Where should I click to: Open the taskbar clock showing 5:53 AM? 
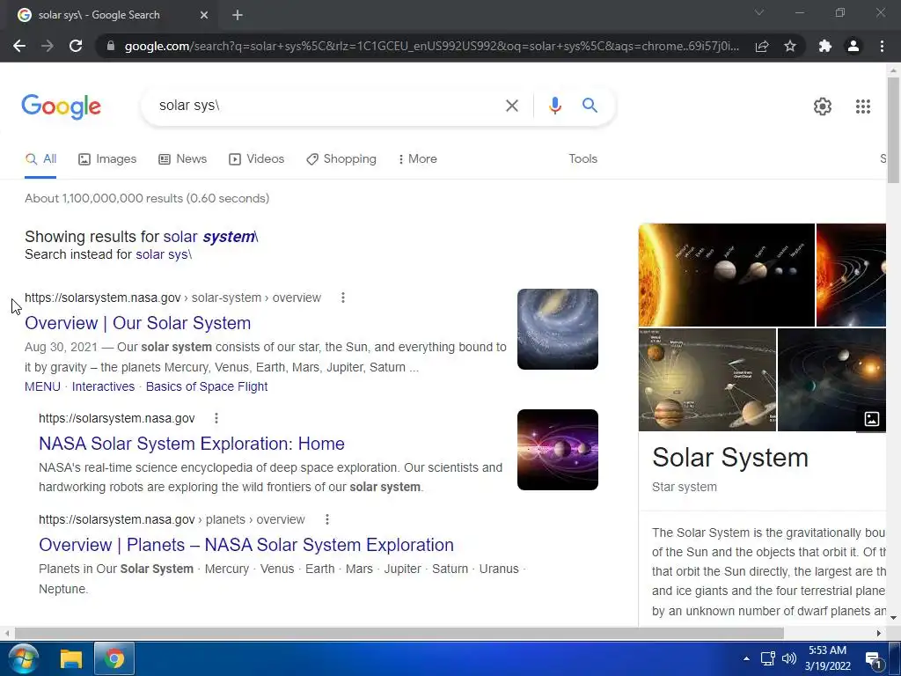827,658
